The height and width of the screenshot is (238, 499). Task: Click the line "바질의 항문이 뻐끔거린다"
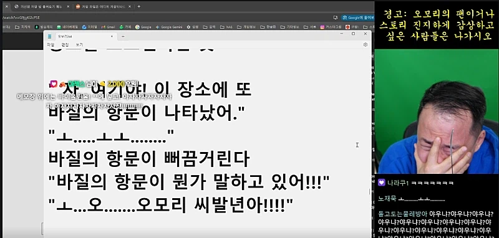149,159
